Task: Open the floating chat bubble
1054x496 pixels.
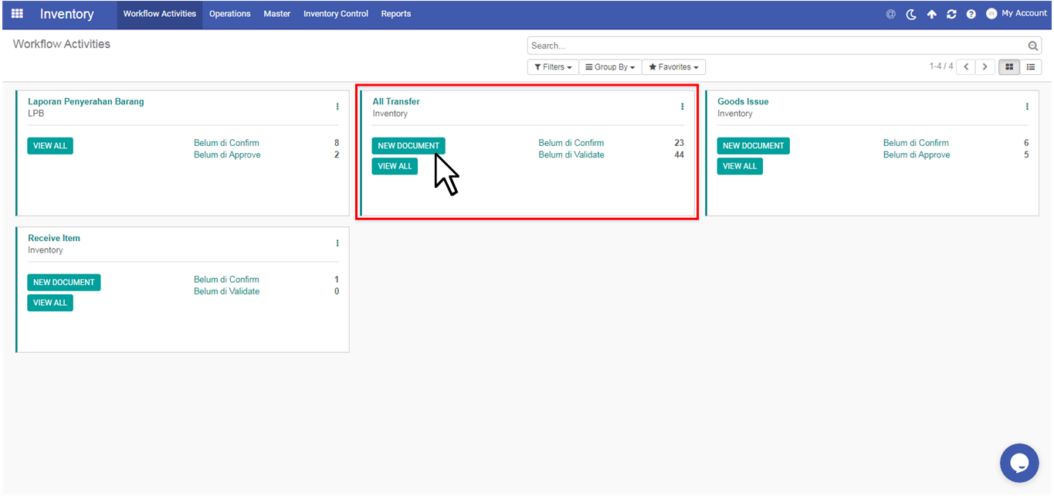Action: (x=1018, y=463)
